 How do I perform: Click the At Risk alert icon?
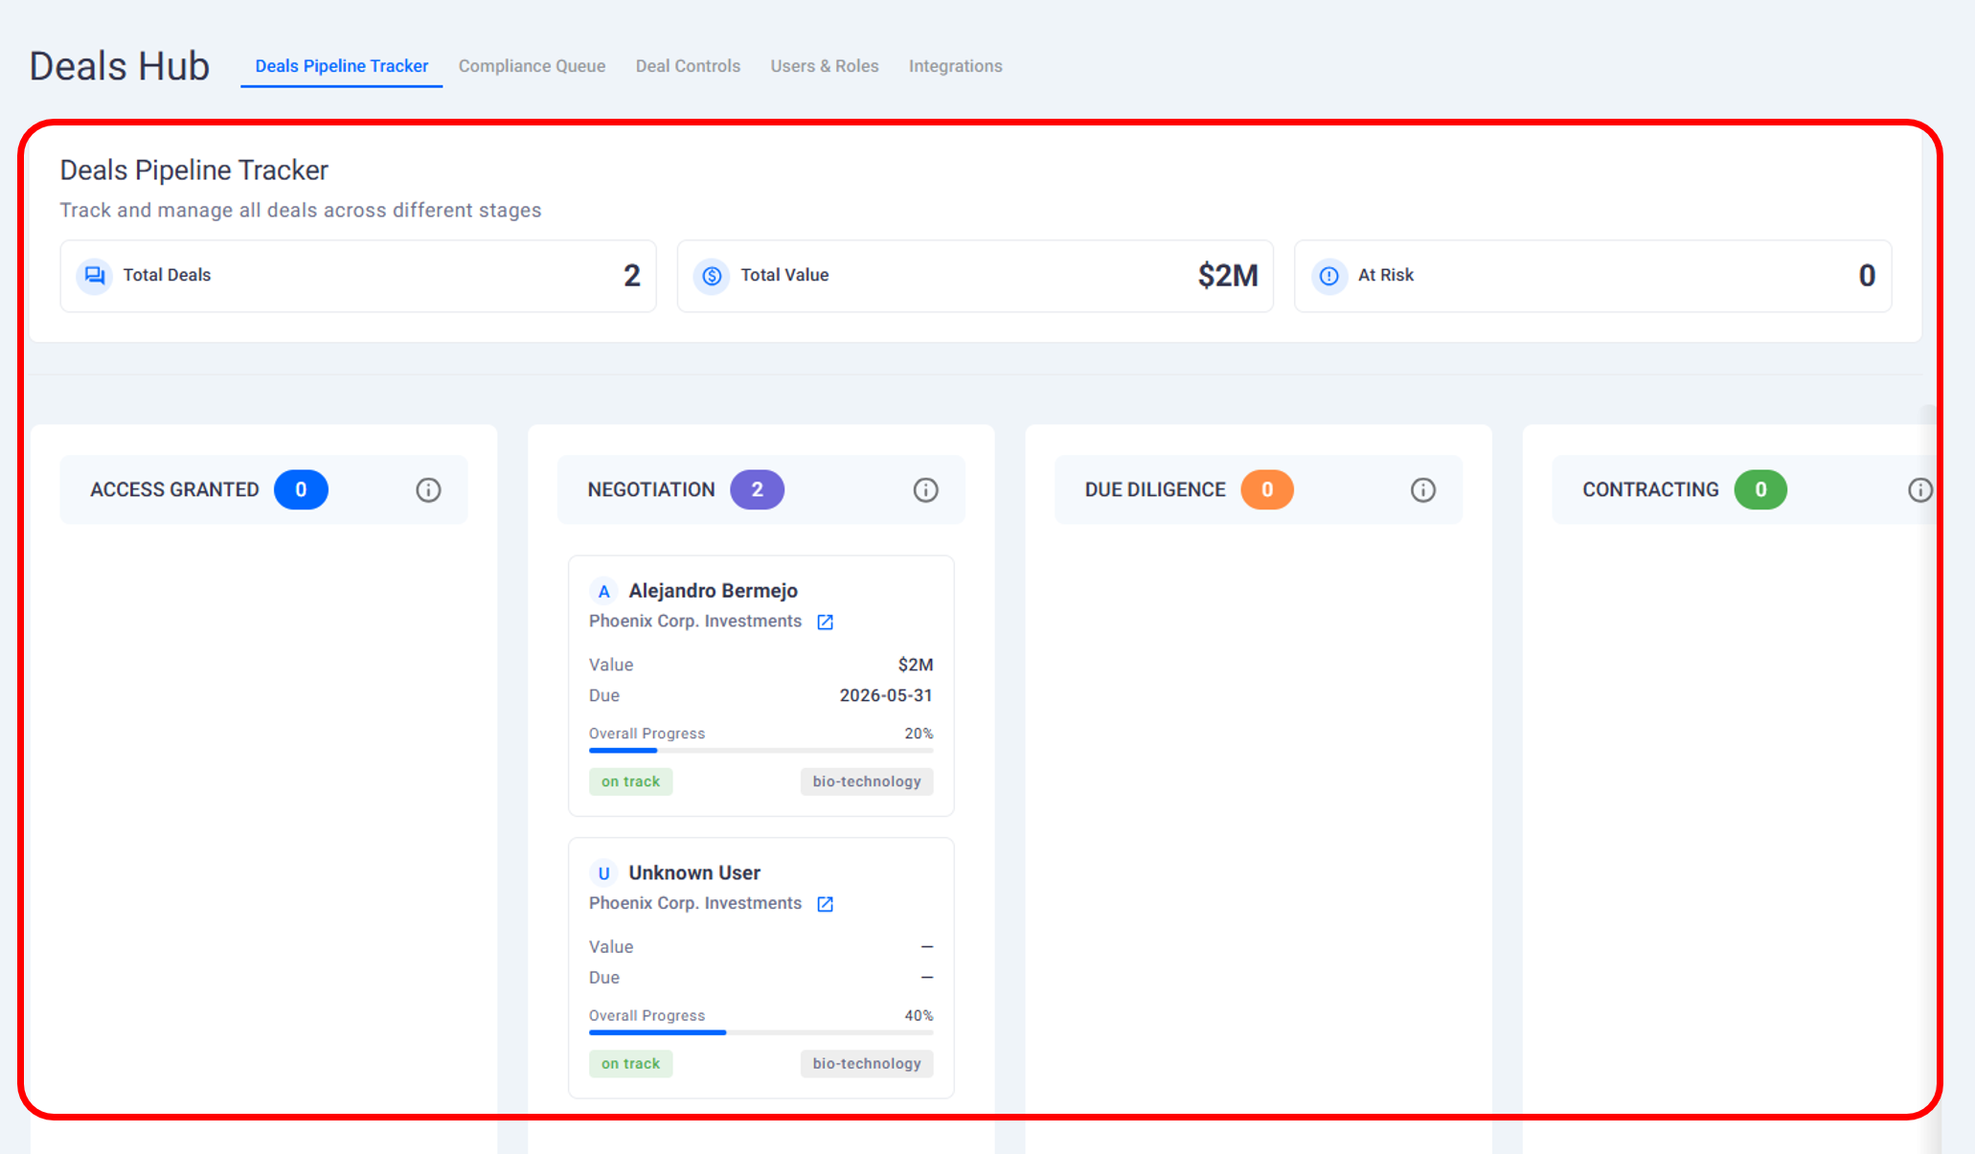click(x=1328, y=276)
